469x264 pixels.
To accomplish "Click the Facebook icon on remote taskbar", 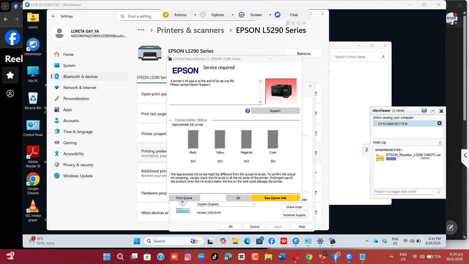I will pos(271,241).
